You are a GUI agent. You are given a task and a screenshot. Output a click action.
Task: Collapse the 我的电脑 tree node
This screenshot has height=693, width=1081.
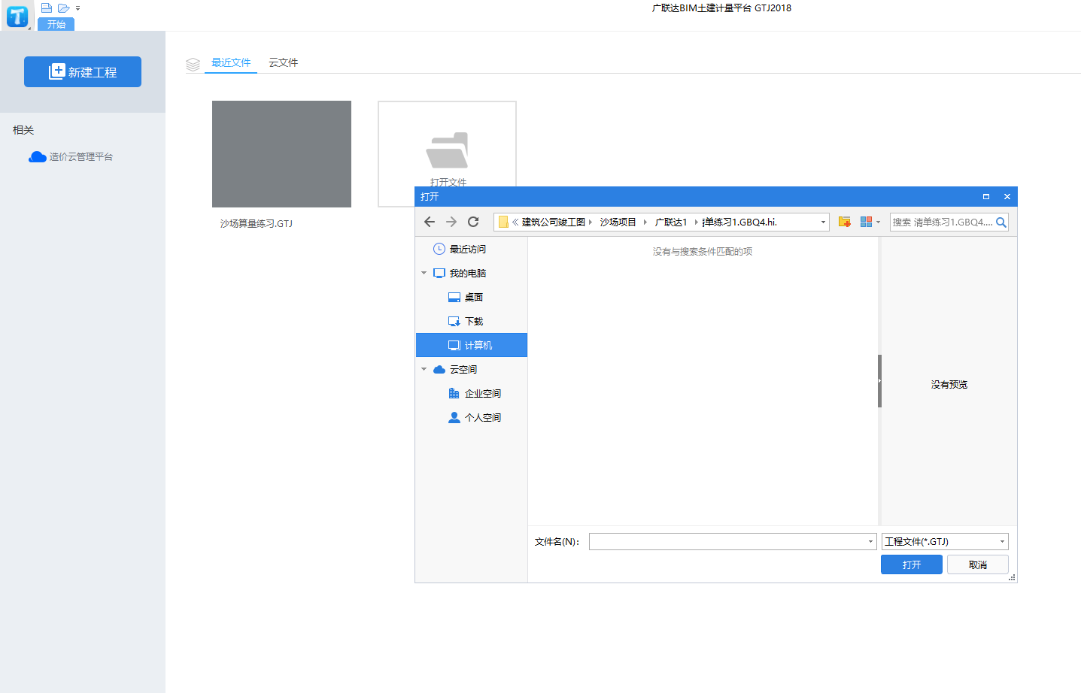(x=424, y=274)
